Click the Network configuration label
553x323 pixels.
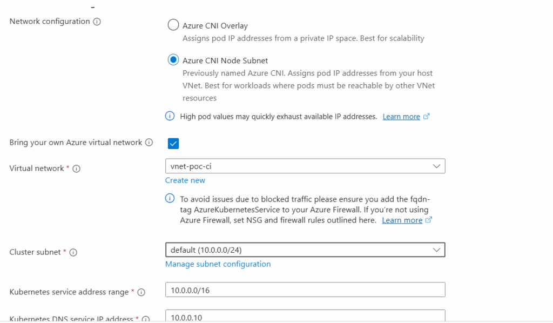tap(50, 22)
